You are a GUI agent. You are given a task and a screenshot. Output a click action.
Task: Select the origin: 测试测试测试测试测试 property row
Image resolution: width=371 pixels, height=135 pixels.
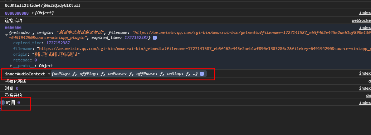47,54
